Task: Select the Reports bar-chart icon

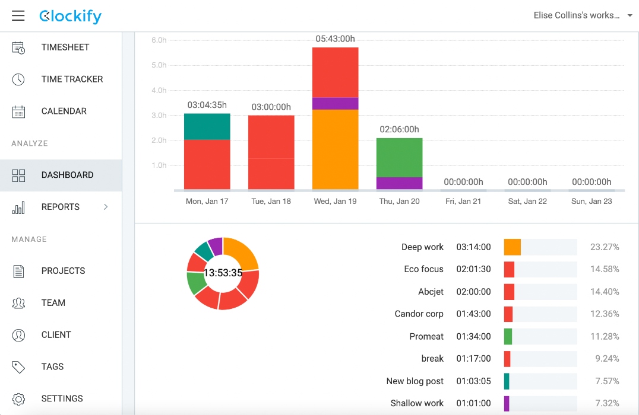Action: point(18,206)
